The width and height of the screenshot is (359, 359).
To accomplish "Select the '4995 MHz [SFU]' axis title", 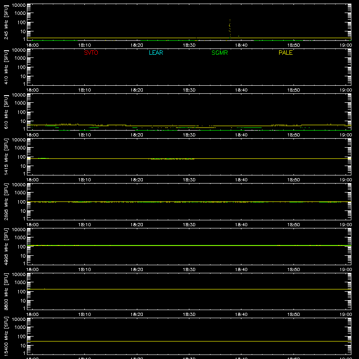I will 6,246.
